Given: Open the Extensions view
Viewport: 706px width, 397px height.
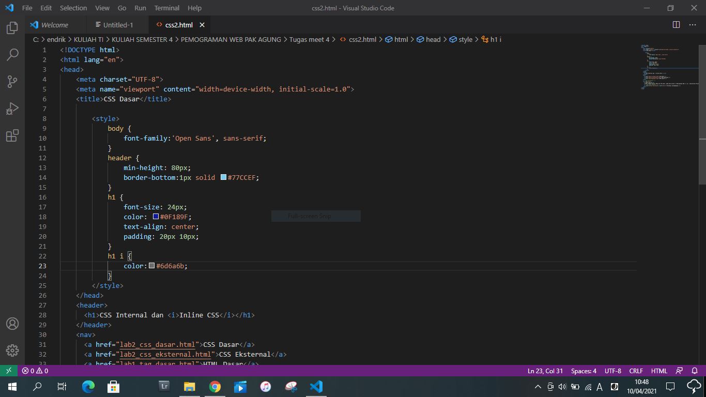Looking at the screenshot, I should 11,135.
